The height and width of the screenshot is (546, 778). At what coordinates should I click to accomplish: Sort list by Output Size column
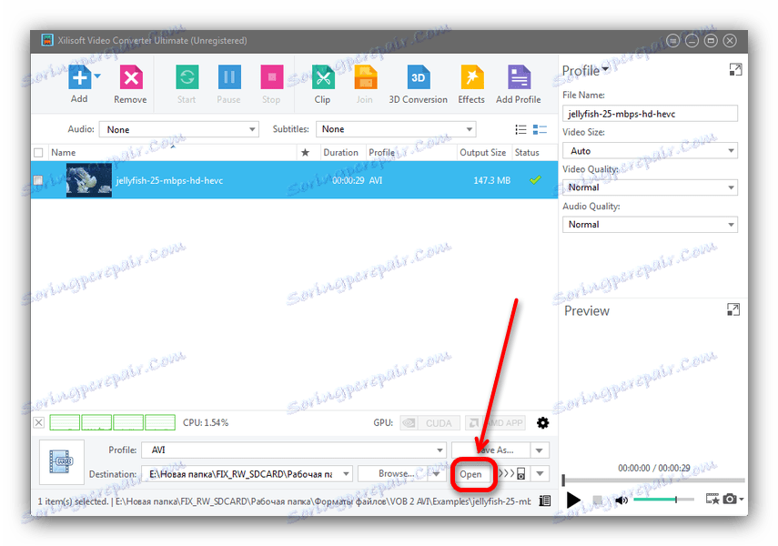coord(483,152)
